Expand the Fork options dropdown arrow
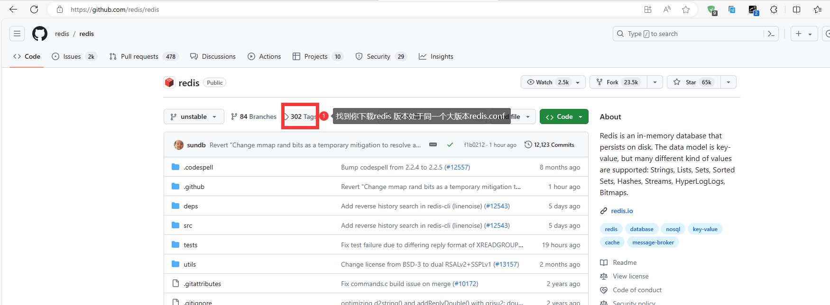 pyautogui.click(x=655, y=82)
